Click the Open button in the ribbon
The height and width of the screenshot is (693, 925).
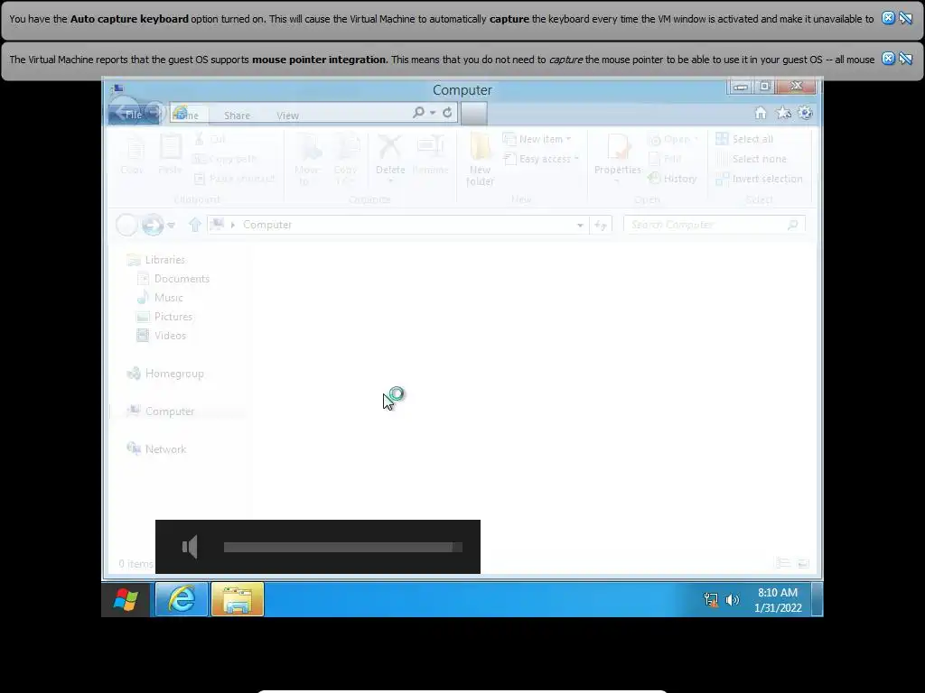(672, 139)
